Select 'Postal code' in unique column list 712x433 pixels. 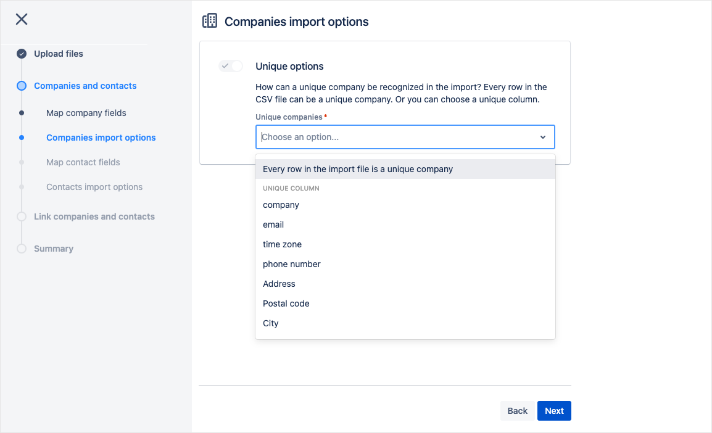coord(286,303)
